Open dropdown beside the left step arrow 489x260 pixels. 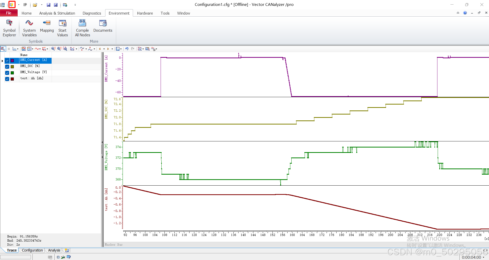[x=104, y=49]
